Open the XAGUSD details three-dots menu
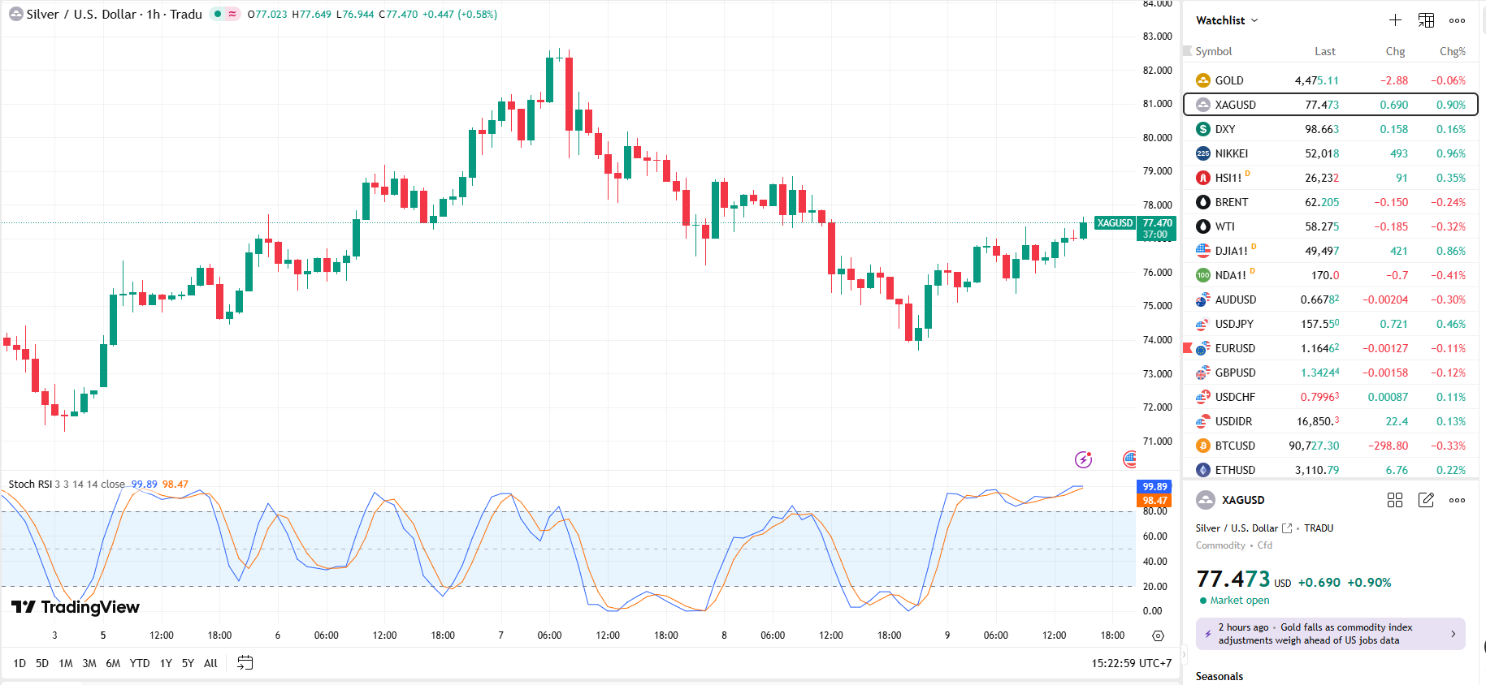 1457,500
